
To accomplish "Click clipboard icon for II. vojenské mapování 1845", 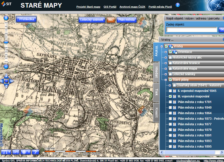I will pos(174,91).
